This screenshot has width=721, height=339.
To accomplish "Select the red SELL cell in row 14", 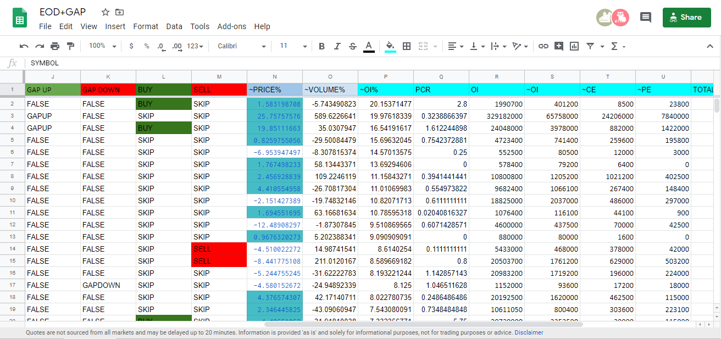I will 219,249.
